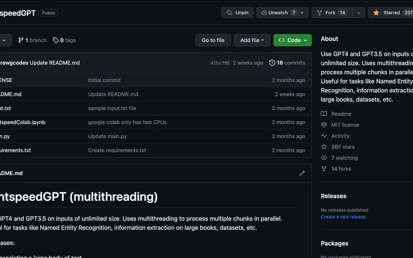Open commit hash 41bcf96

[220, 63]
